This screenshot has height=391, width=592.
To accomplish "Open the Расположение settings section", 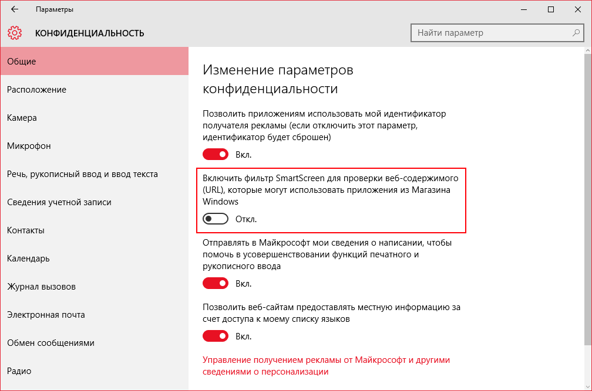I will coord(36,90).
